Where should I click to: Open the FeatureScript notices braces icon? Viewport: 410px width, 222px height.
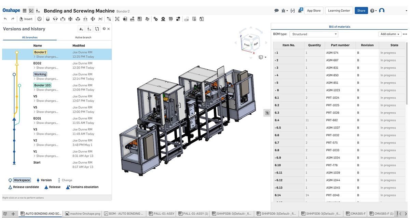(x=292, y=11)
